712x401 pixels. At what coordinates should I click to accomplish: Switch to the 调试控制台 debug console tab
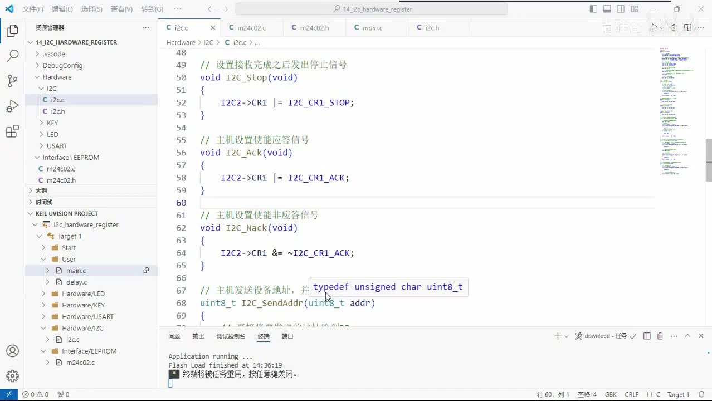(x=231, y=336)
